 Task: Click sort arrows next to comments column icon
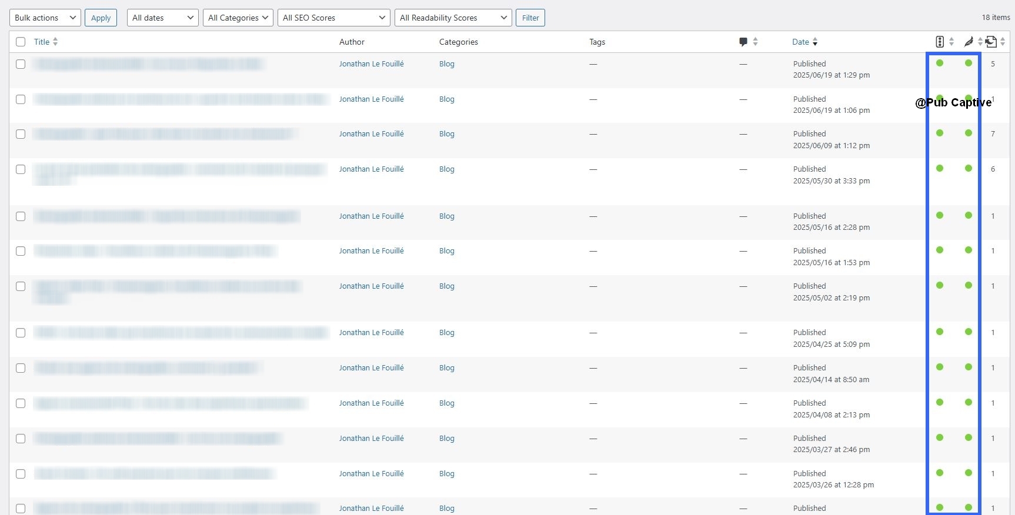pos(755,42)
